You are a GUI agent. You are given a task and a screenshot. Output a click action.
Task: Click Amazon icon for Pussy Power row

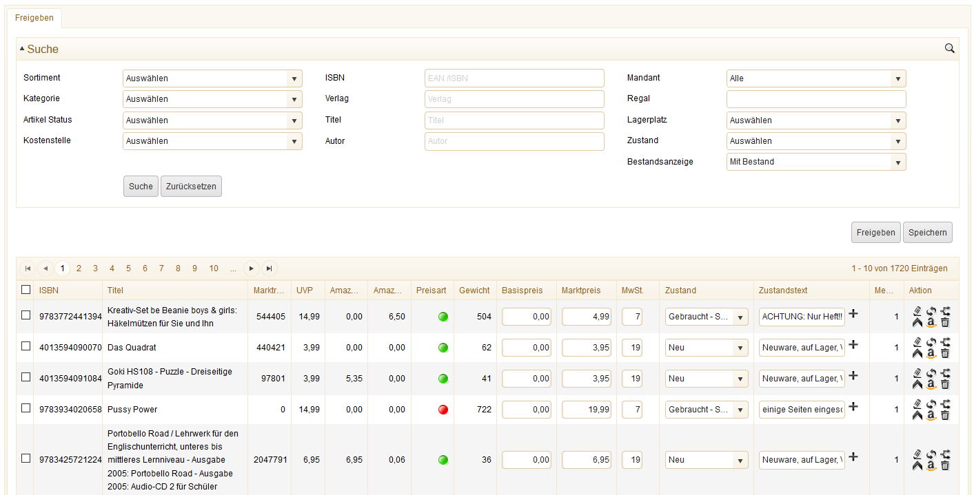coord(931,415)
